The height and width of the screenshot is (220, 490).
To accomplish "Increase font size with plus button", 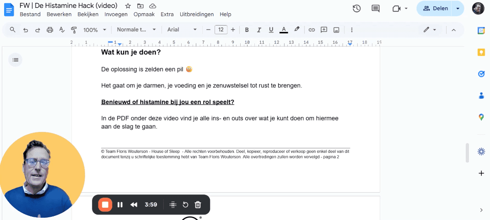I will coord(233,30).
